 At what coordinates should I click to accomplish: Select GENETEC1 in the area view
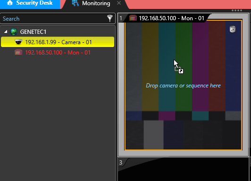click(x=33, y=32)
